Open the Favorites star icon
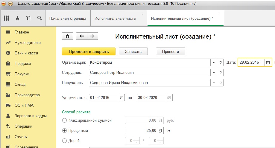Image resolution: width=275 pixels, height=148 pixels. point(18,18)
